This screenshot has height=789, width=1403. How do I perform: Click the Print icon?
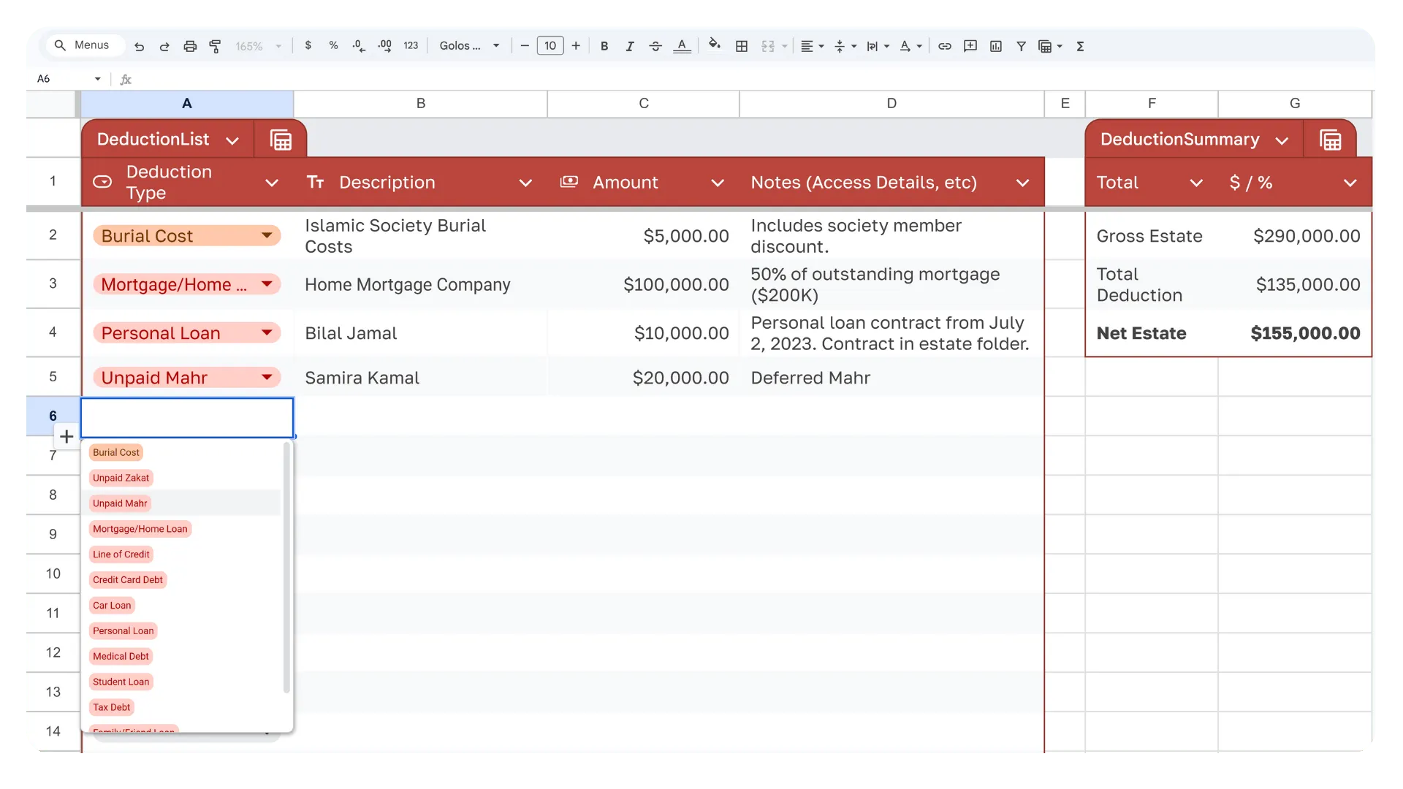190,46
